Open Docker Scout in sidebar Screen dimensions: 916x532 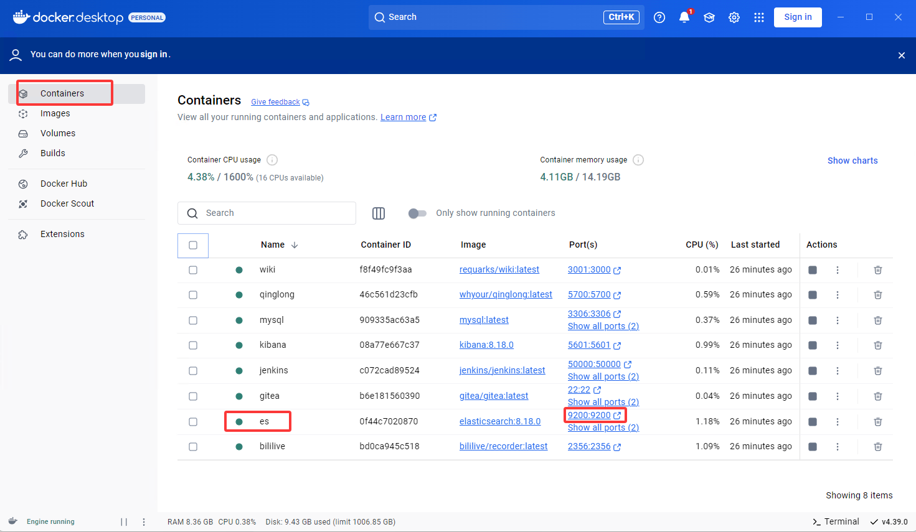[77, 204]
